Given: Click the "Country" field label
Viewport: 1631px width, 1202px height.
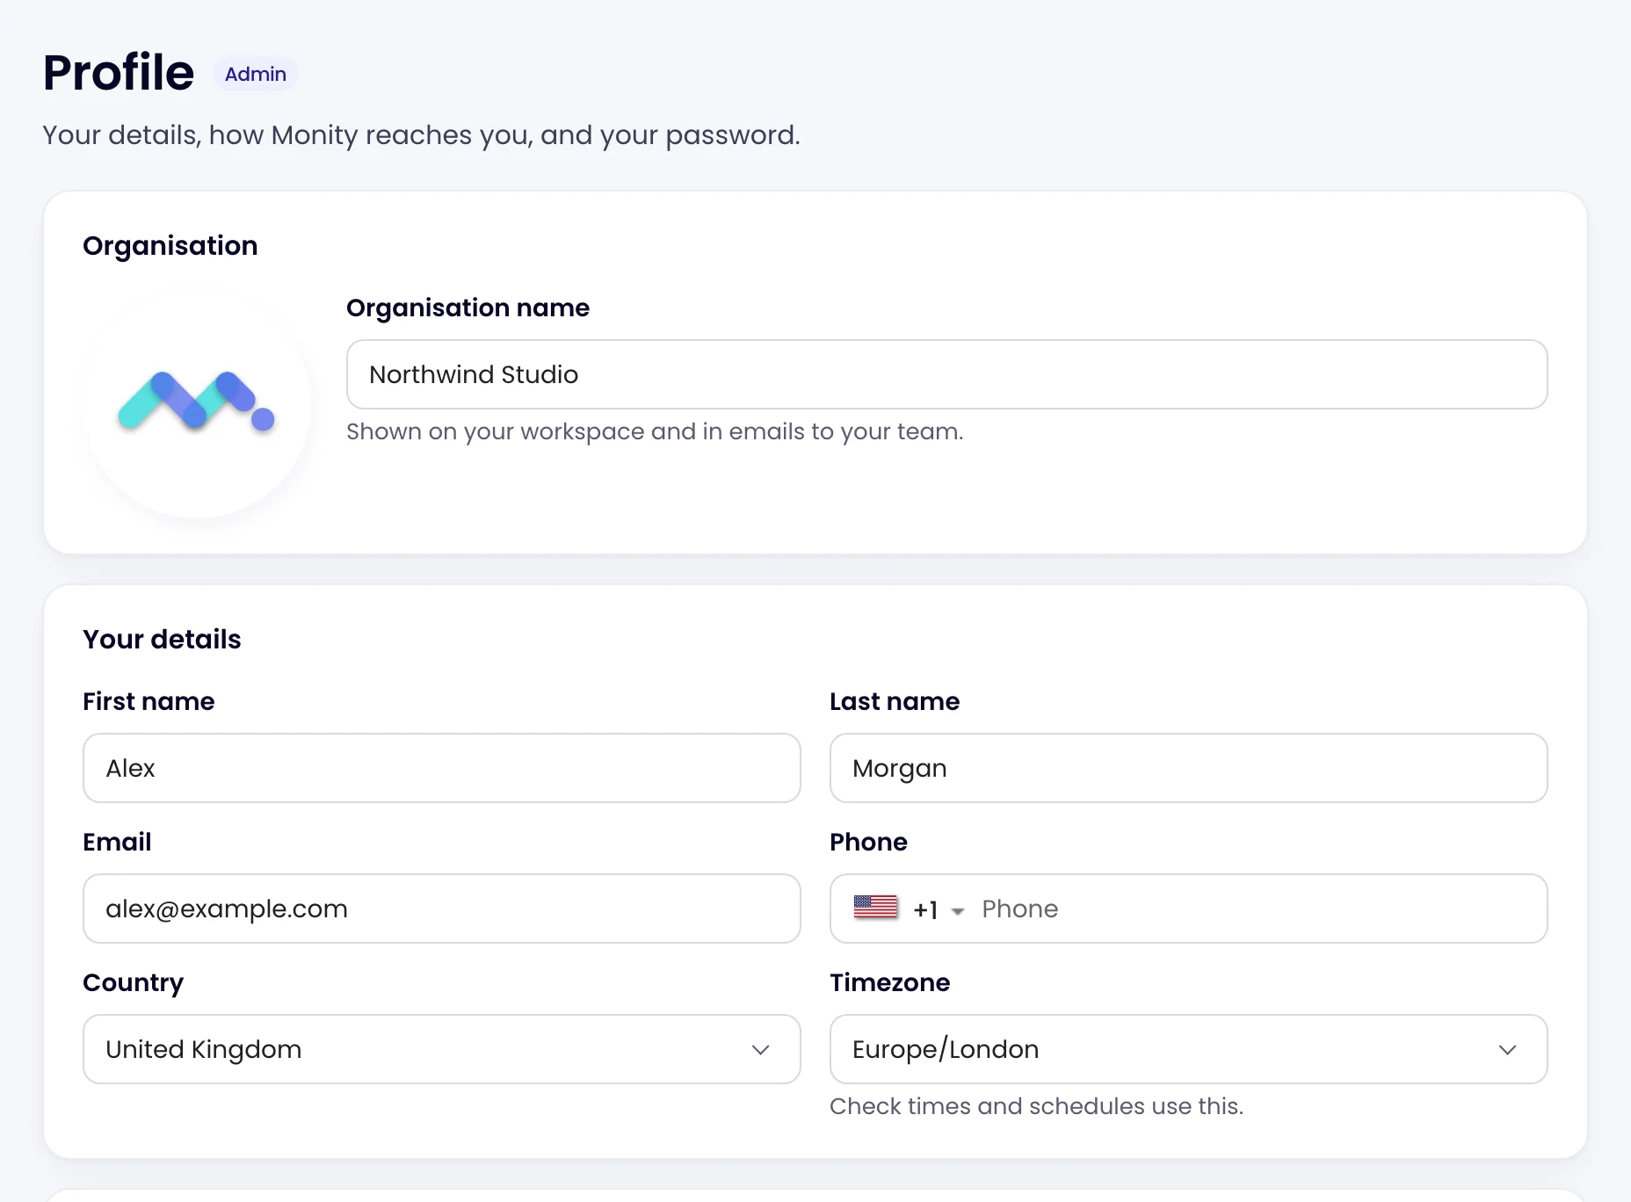Looking at the screenshot, I should (133, 982).
